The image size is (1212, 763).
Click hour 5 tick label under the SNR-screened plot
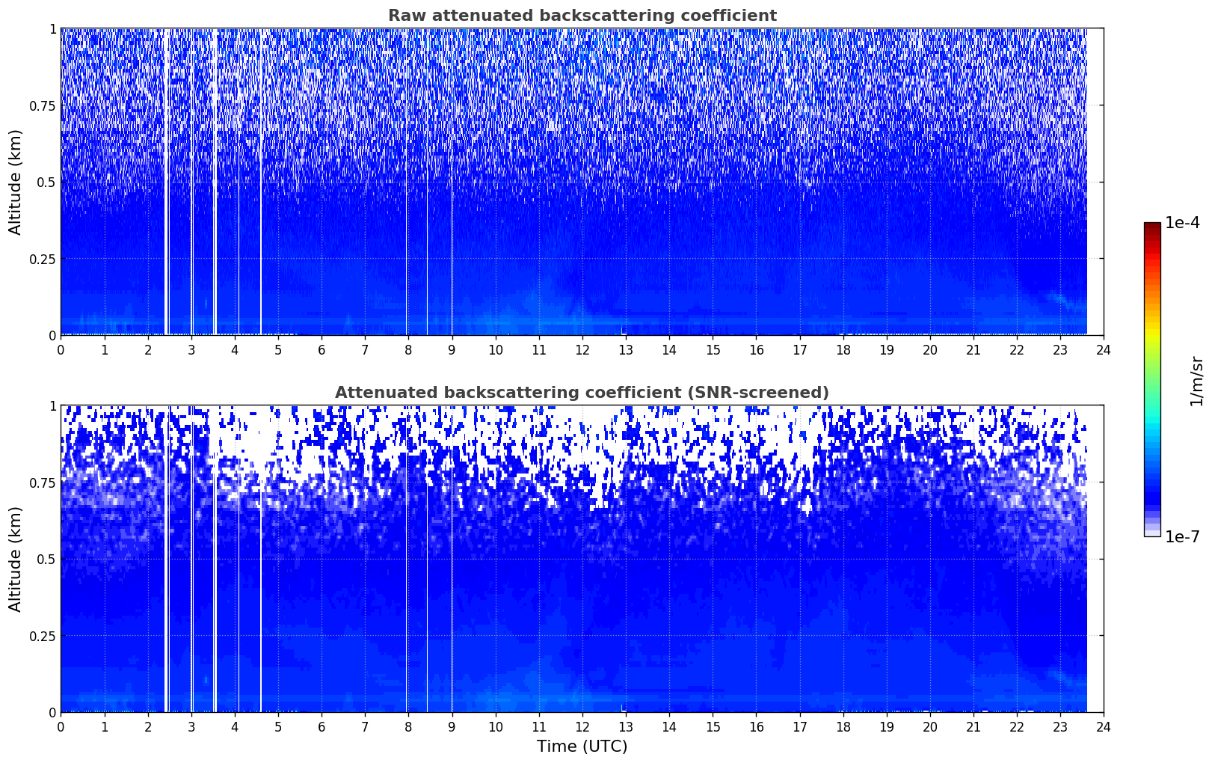278,726
